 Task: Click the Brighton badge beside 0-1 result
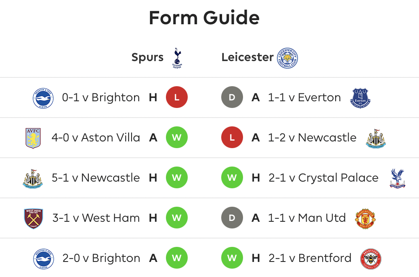point(43,98)
